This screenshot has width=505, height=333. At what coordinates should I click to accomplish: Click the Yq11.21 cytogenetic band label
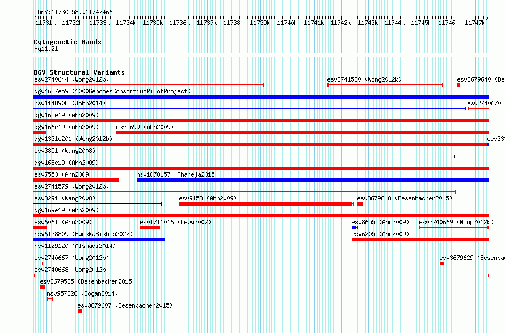[x=46, y=49]
